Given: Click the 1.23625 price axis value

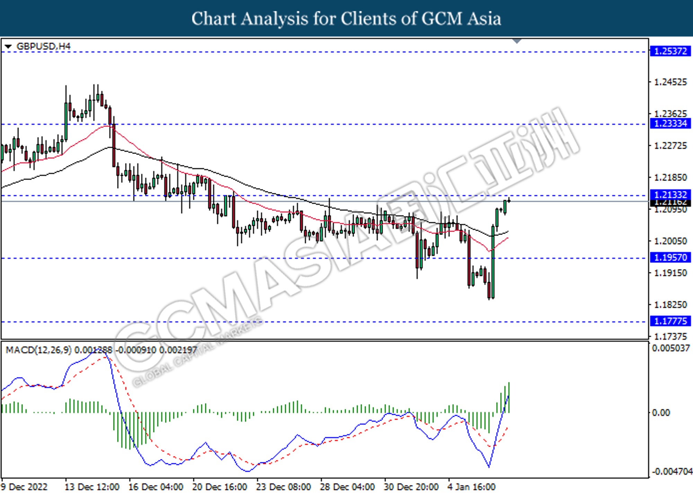Looking at the screenshot, I should [670, 113].
